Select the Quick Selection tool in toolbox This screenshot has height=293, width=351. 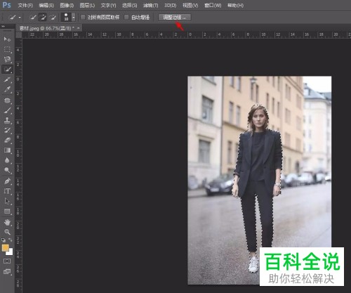(7, 70)
